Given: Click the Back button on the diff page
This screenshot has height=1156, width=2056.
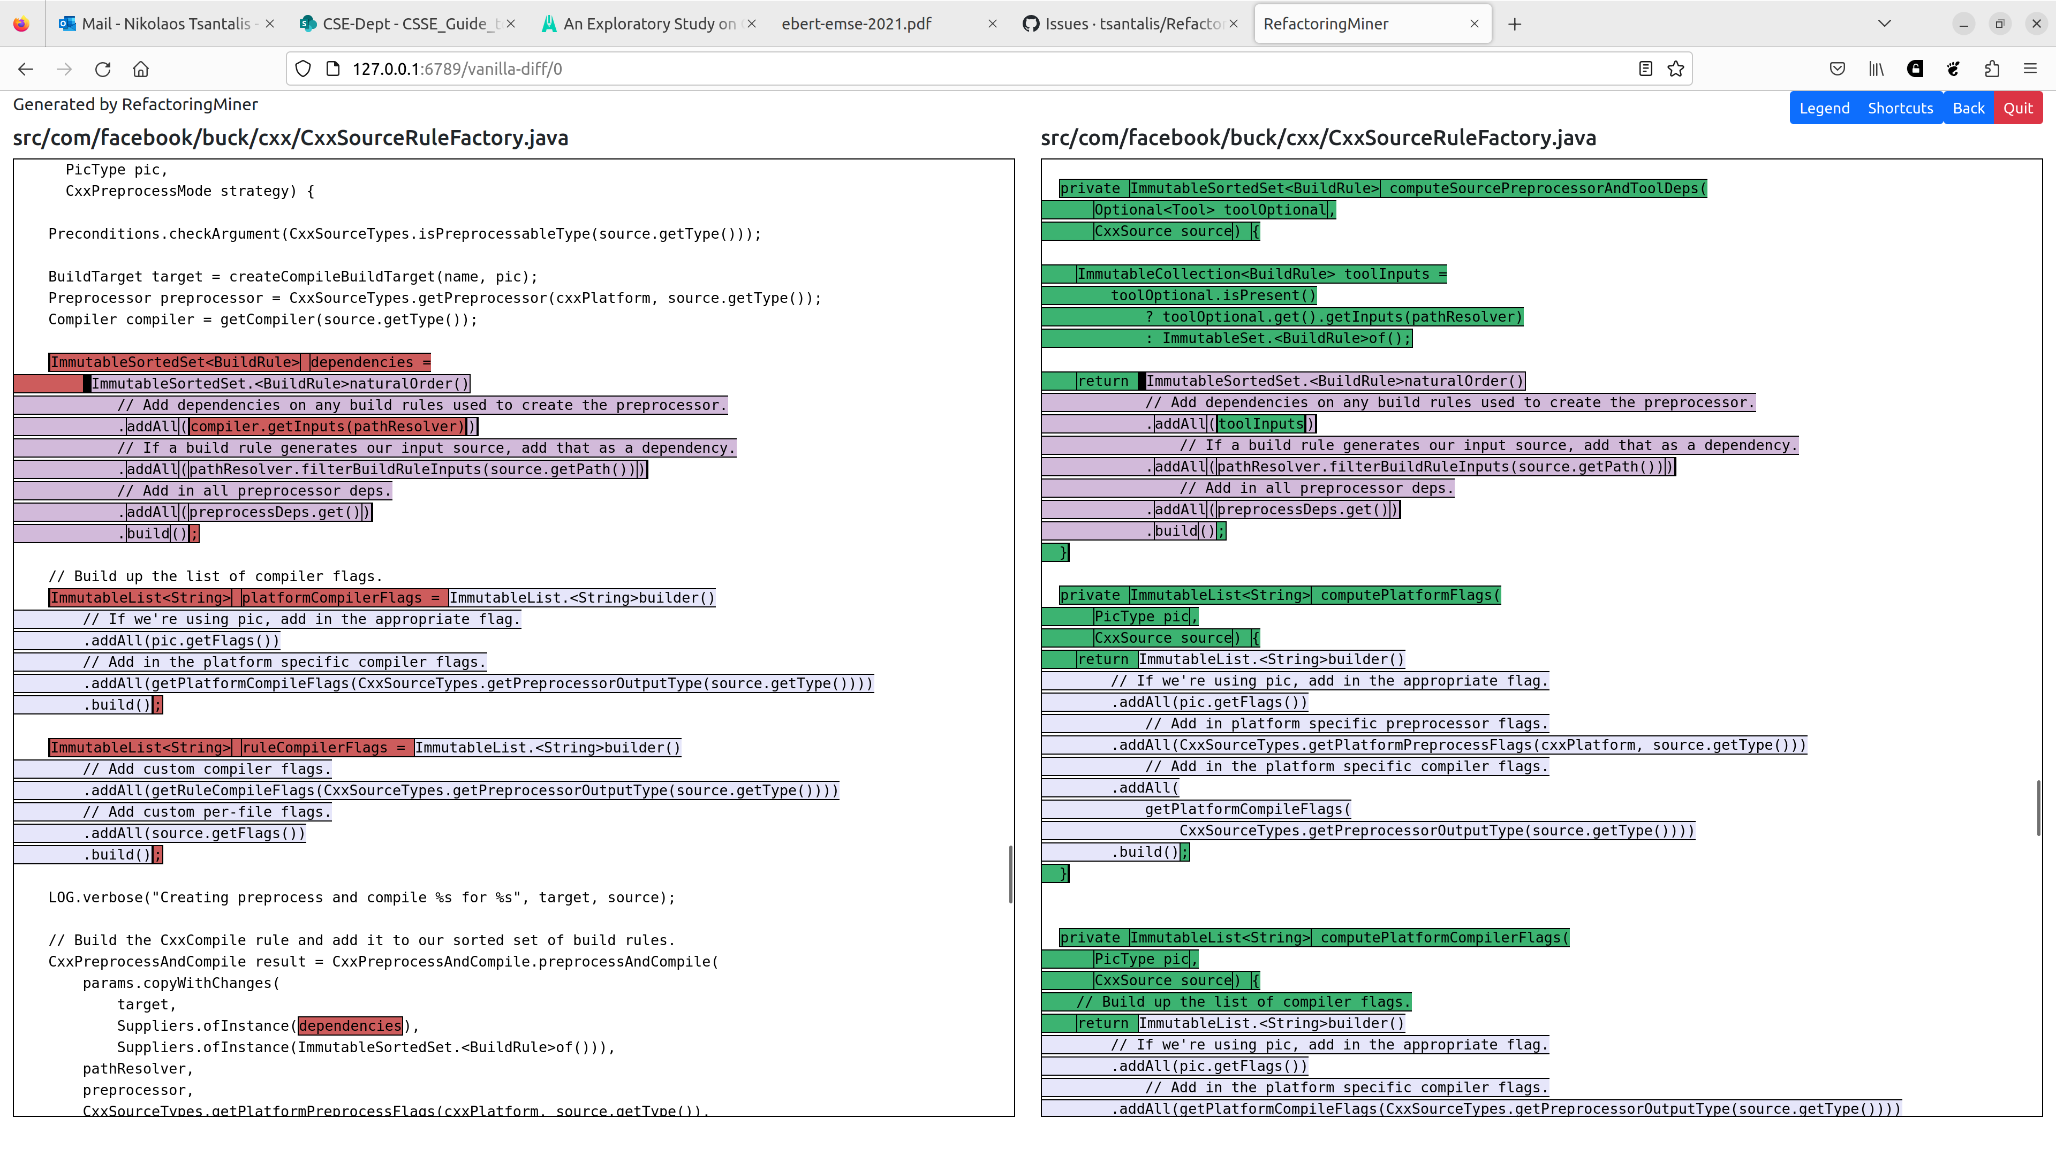Looking at the screenshot, I should 1968,107.
